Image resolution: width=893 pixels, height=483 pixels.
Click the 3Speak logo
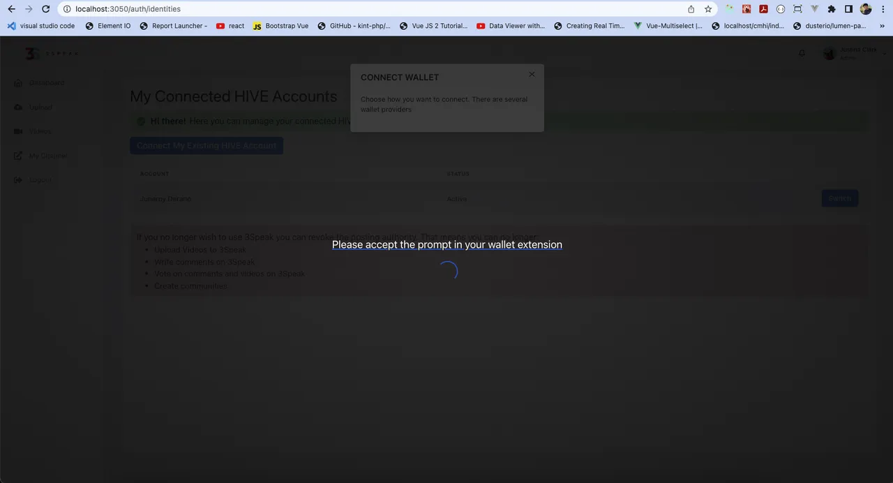(51, 54)
